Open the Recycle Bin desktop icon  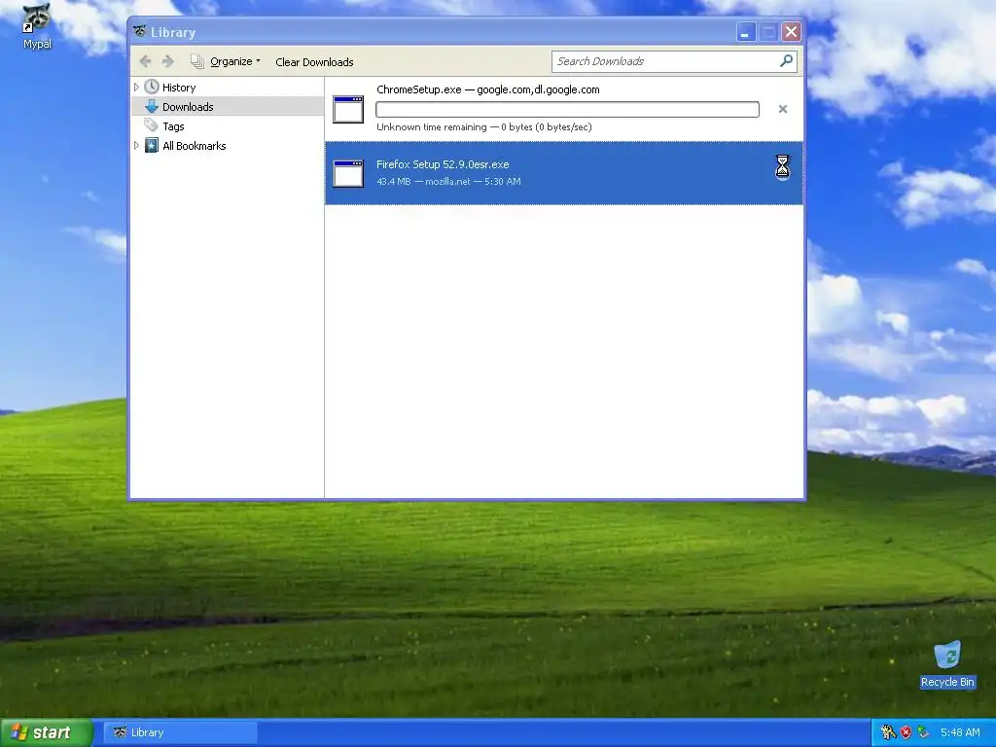point(947,655)
